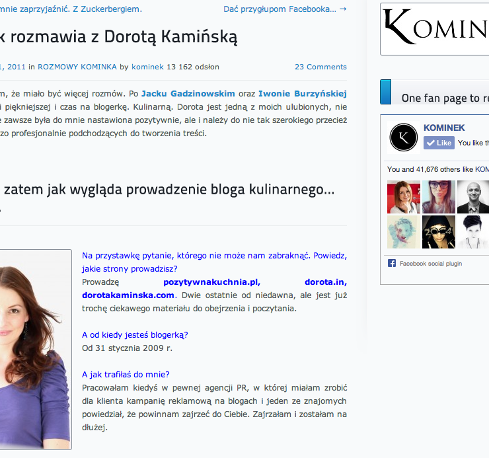Click the '13 162 odsłon' view count
Screen dimensions: 489x458
[x=193, y=67]
